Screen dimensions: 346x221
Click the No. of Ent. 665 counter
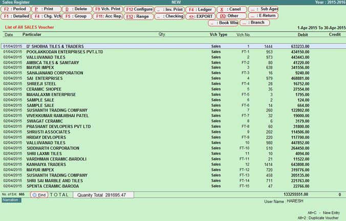pos(13,194)
